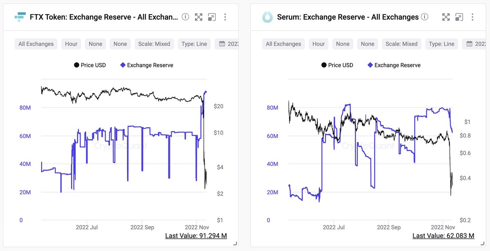
Task: Click $20 price axis label in FTX chart
Action: tap(218, 106)
